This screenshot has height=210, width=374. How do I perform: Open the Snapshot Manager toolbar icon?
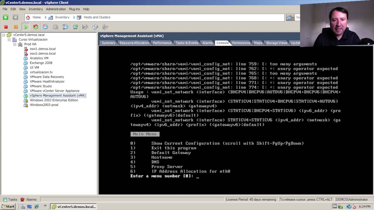(x=65, y=27)
